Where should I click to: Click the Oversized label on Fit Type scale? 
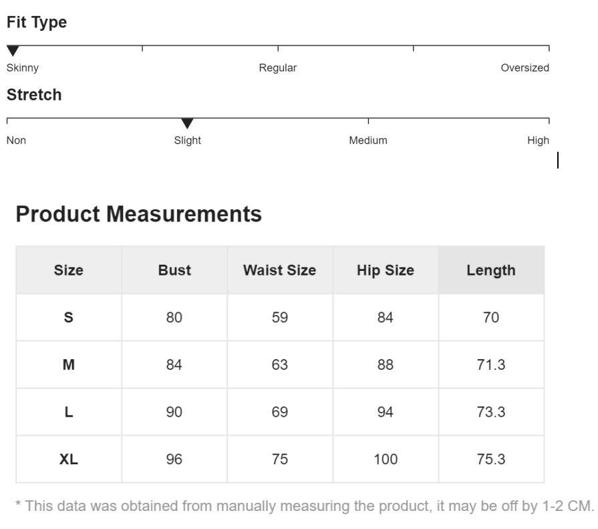[525, 68]
